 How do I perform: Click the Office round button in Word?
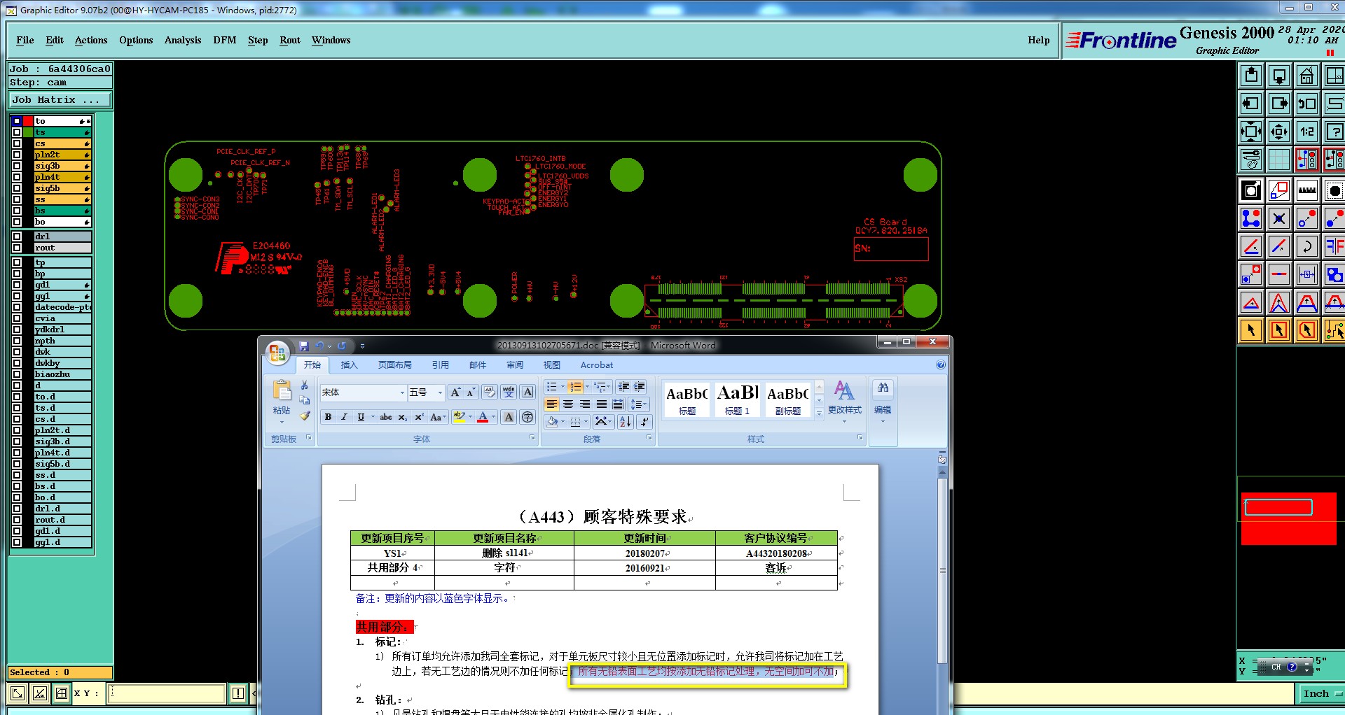(x=277, y=352)
